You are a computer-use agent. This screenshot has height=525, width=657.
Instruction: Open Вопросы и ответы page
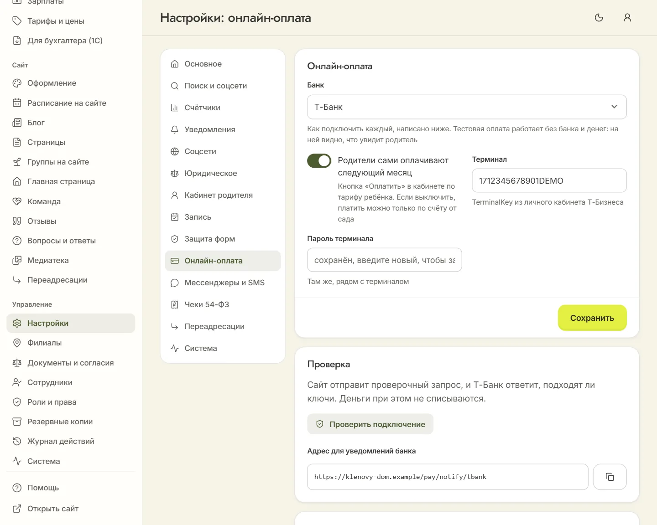[71, 241]
